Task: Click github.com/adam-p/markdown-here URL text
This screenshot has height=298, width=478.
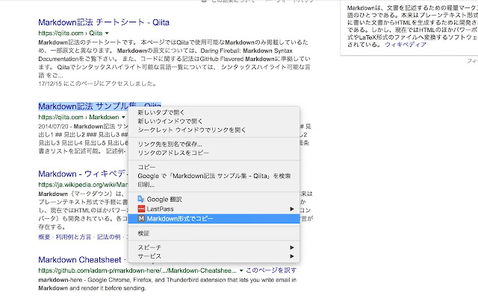Action: click(137, 270)
